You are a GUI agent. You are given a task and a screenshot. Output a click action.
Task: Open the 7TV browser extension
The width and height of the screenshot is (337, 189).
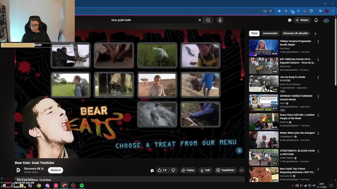click(298, 11)
